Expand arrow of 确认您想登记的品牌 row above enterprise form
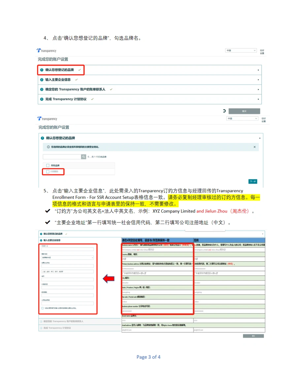The image size is (297, 384). (263, 234)
